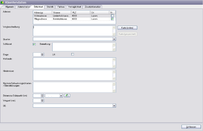This screenshot has width=203, height=131.
Task: Click the Karte (online) button
Action: 127,28
